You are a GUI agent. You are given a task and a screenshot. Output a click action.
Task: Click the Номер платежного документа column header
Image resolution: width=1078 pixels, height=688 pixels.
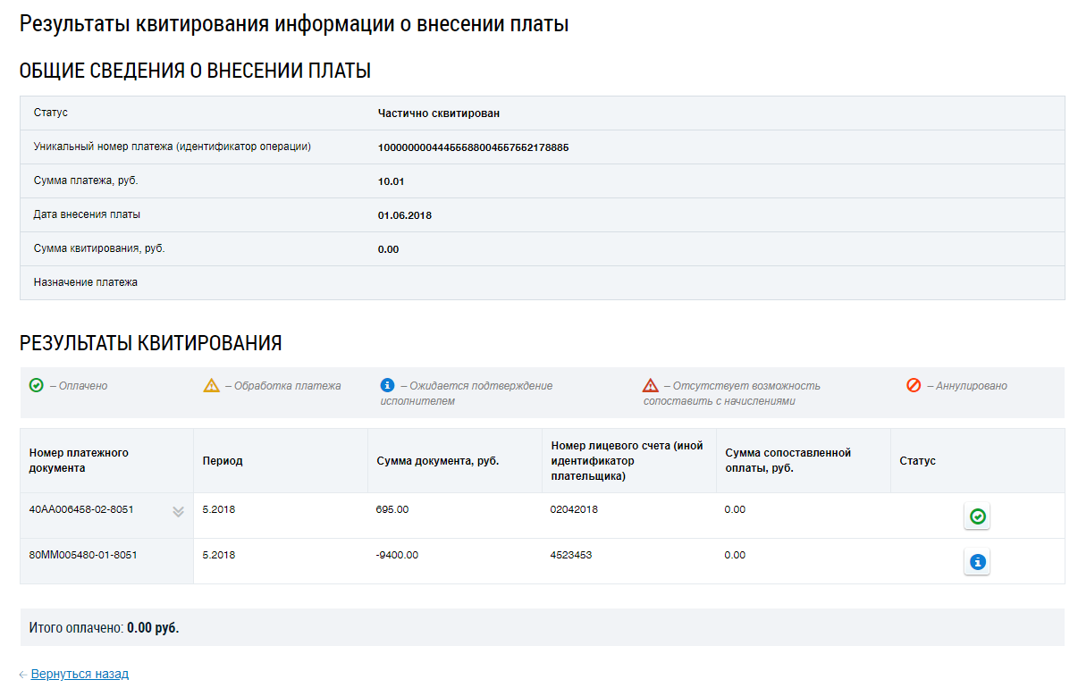(x=79, y=460)
